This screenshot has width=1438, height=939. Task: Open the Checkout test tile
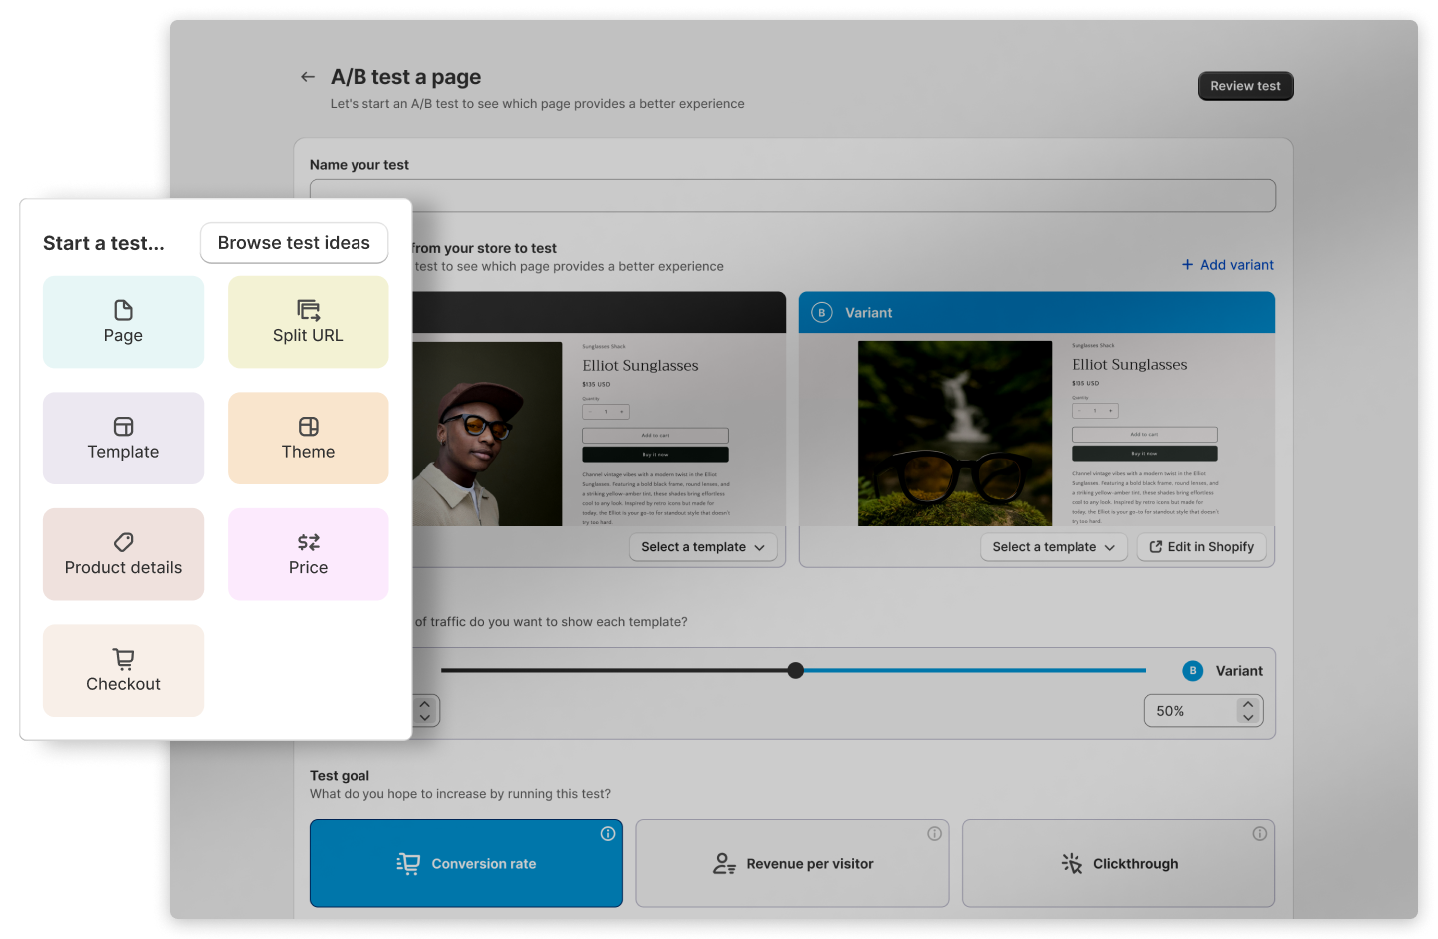click(x=123, y=670)
